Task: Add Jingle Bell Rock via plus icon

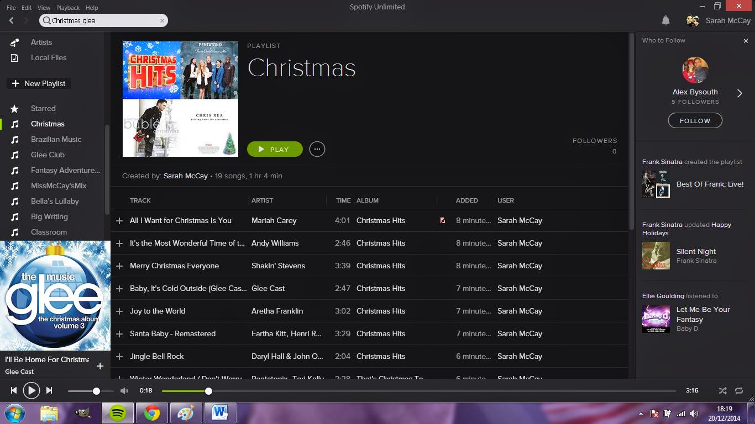Action: point(119,357)
